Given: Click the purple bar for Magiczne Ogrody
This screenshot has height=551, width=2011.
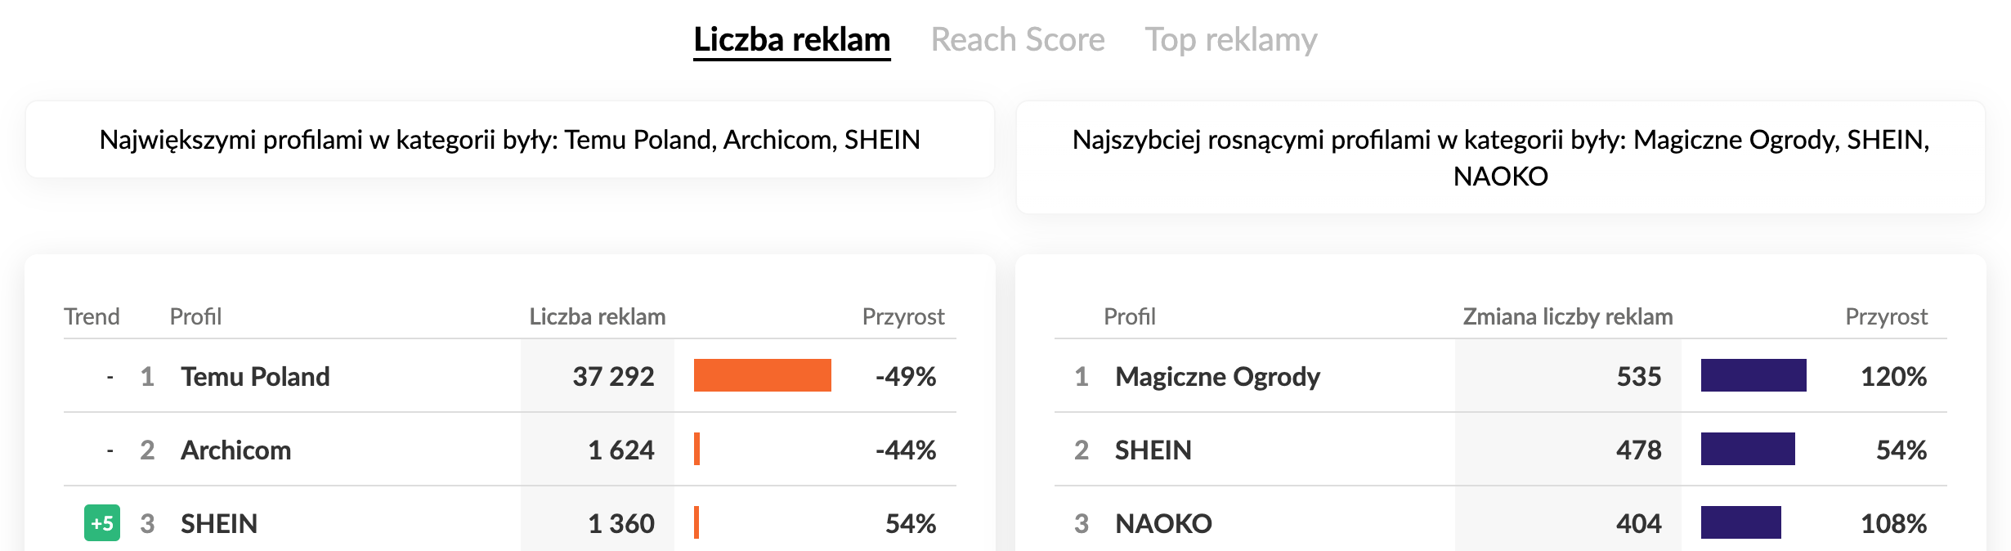Looking at the screenshot, I should pyautogui.click(x=1753, y=375).
